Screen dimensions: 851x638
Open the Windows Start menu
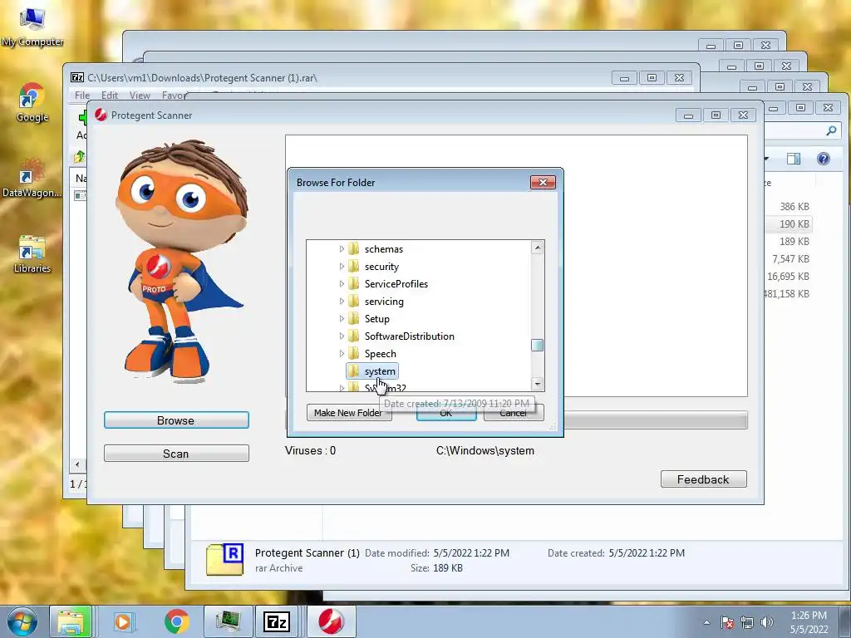coord(22,621)
